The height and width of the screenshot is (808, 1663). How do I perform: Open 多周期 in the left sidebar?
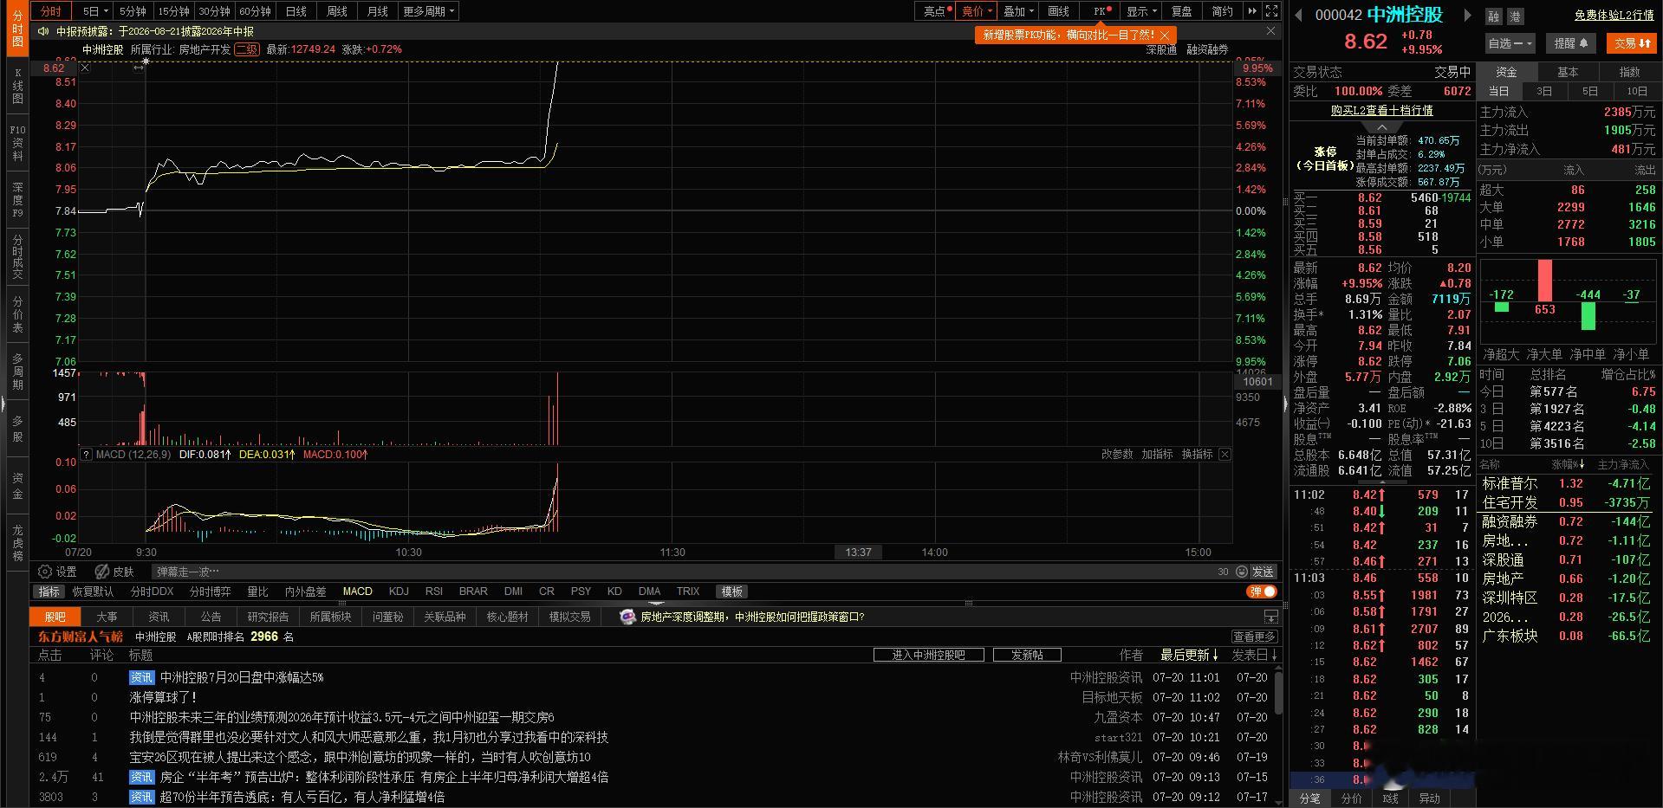(x=17, y=372)
